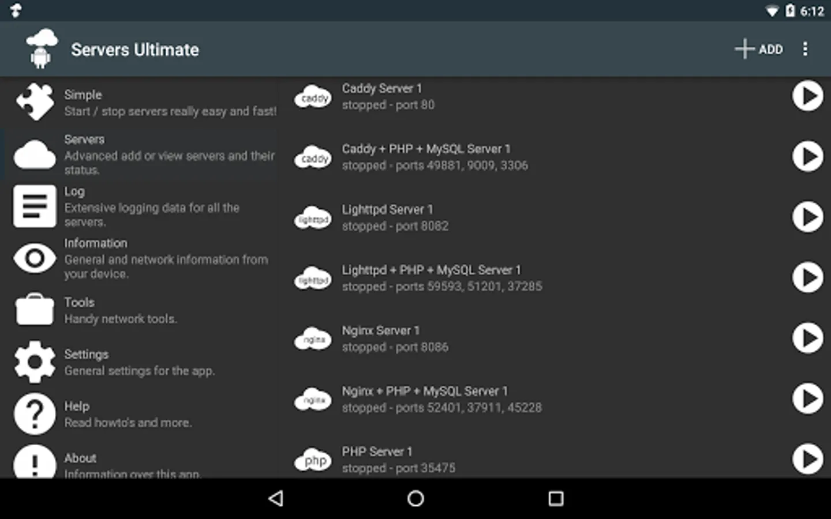The image size is (831, 519).
Task: Click the Information eye icon
Action: coord(35,258)
